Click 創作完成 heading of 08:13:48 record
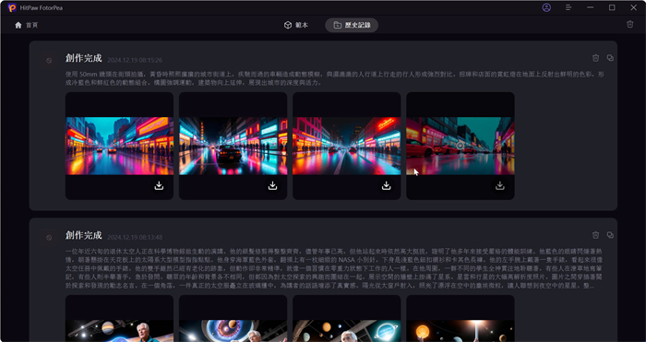Screen dimensions: 646x342 [84, 235]
